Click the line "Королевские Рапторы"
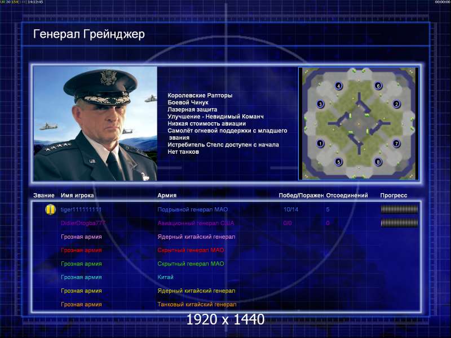Viewport: 451px width, 338px height. [x=200, y=95]
